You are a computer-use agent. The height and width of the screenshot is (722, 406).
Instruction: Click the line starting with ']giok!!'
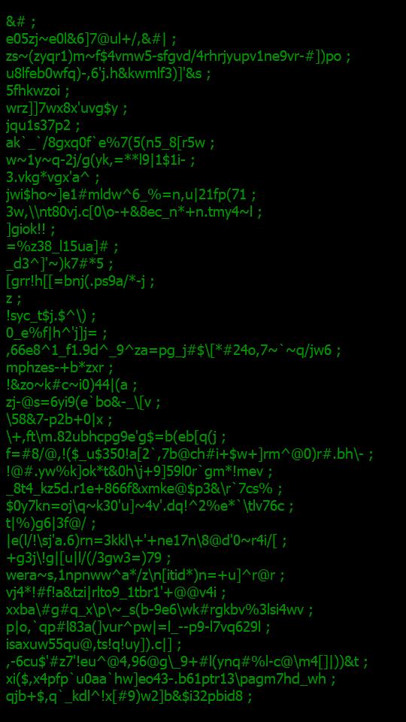(x=30, y=229)
